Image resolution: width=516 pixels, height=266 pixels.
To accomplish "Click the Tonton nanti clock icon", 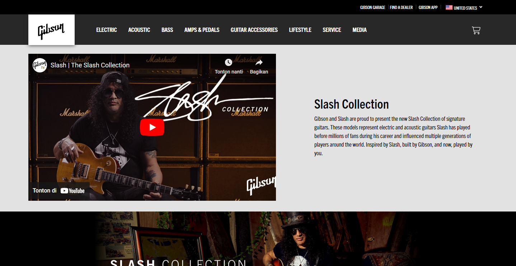I will click(229, 62).
